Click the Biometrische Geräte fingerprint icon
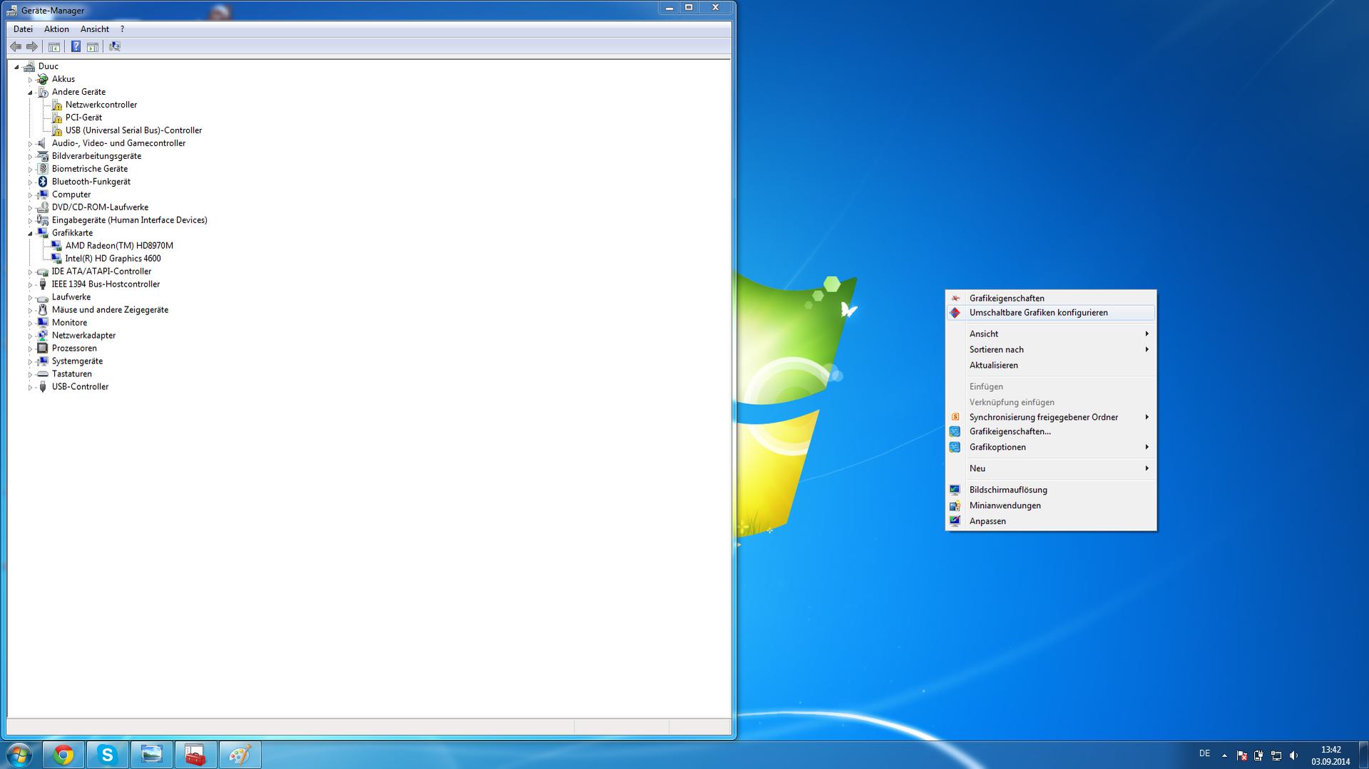The height and width of the screenshot is (769, 1369). coord(43,169)
